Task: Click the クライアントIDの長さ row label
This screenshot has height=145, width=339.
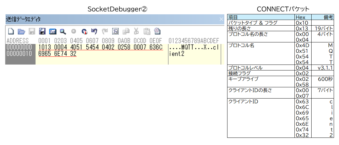Action: click(250, 90)
